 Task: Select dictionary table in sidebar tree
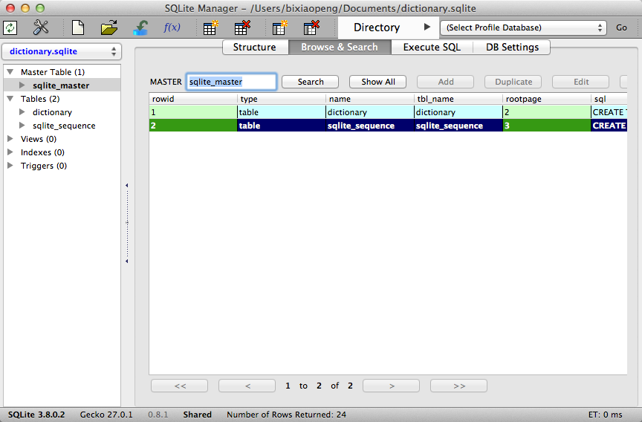point(53,112)
